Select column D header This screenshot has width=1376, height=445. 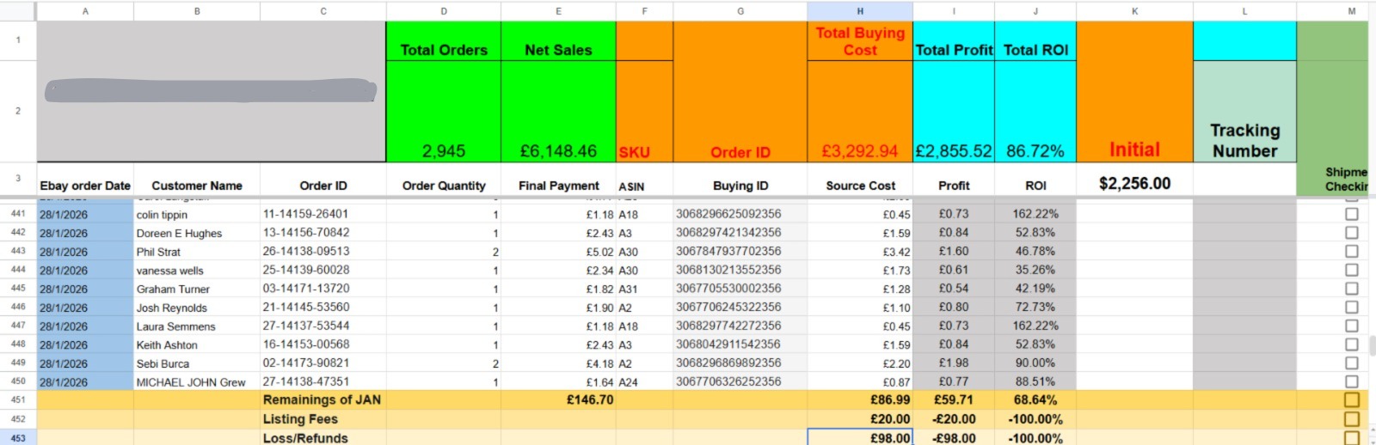443,11
